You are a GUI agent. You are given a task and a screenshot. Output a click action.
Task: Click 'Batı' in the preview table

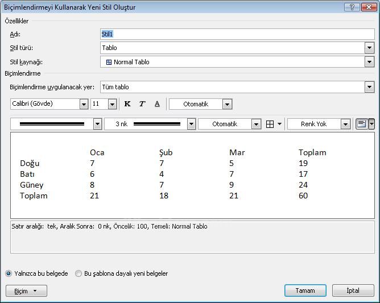pos(27,174)
